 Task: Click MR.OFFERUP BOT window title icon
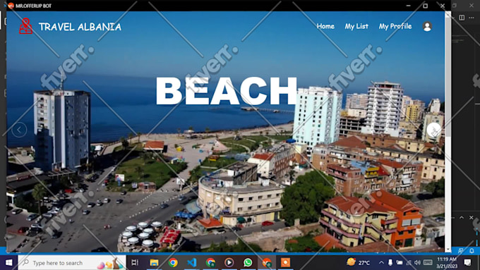pyautogui.click(x=11, y=6)
